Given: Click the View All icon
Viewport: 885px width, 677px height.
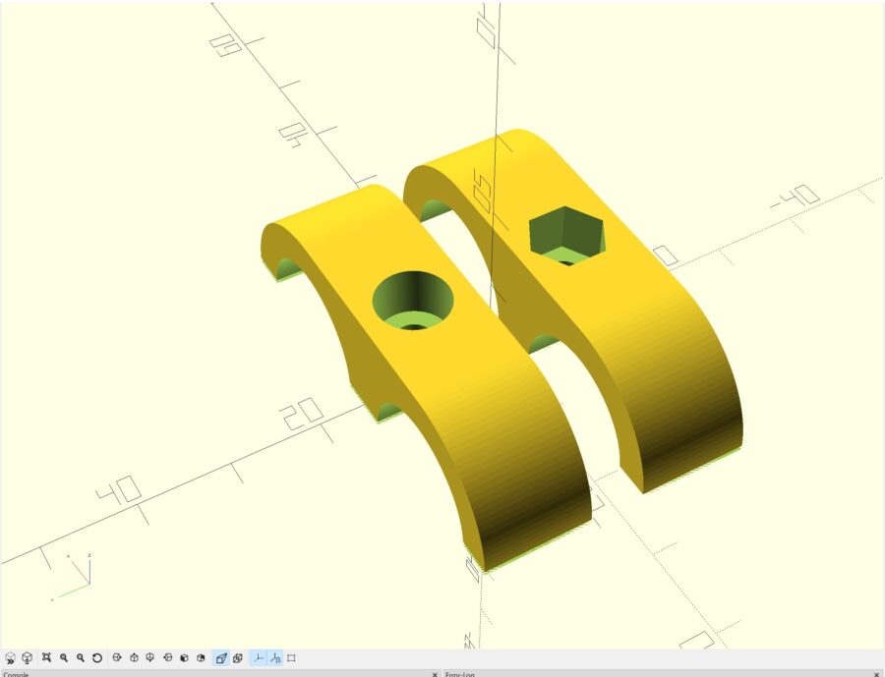Looking at the screenshot, I should coord(46,658).
